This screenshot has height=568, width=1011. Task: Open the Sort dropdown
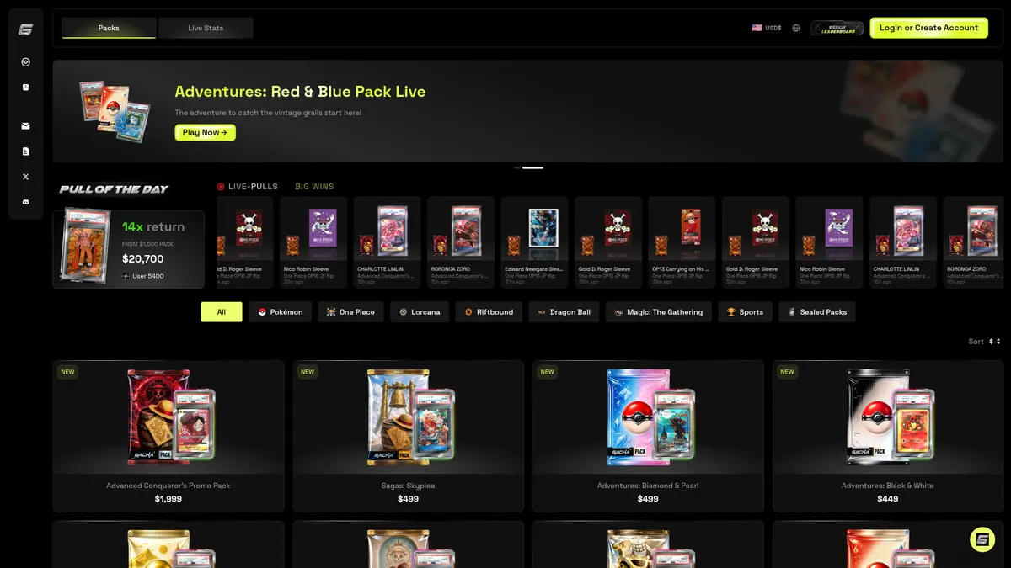(984, 342)
